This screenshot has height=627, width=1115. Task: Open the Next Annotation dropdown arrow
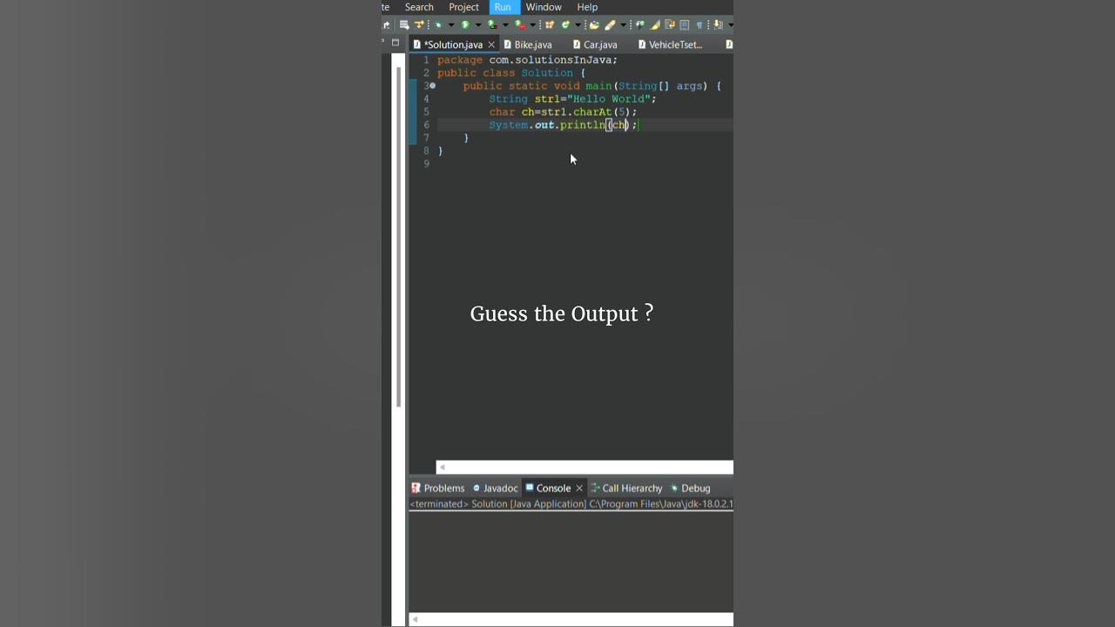(x=730, y=25)
